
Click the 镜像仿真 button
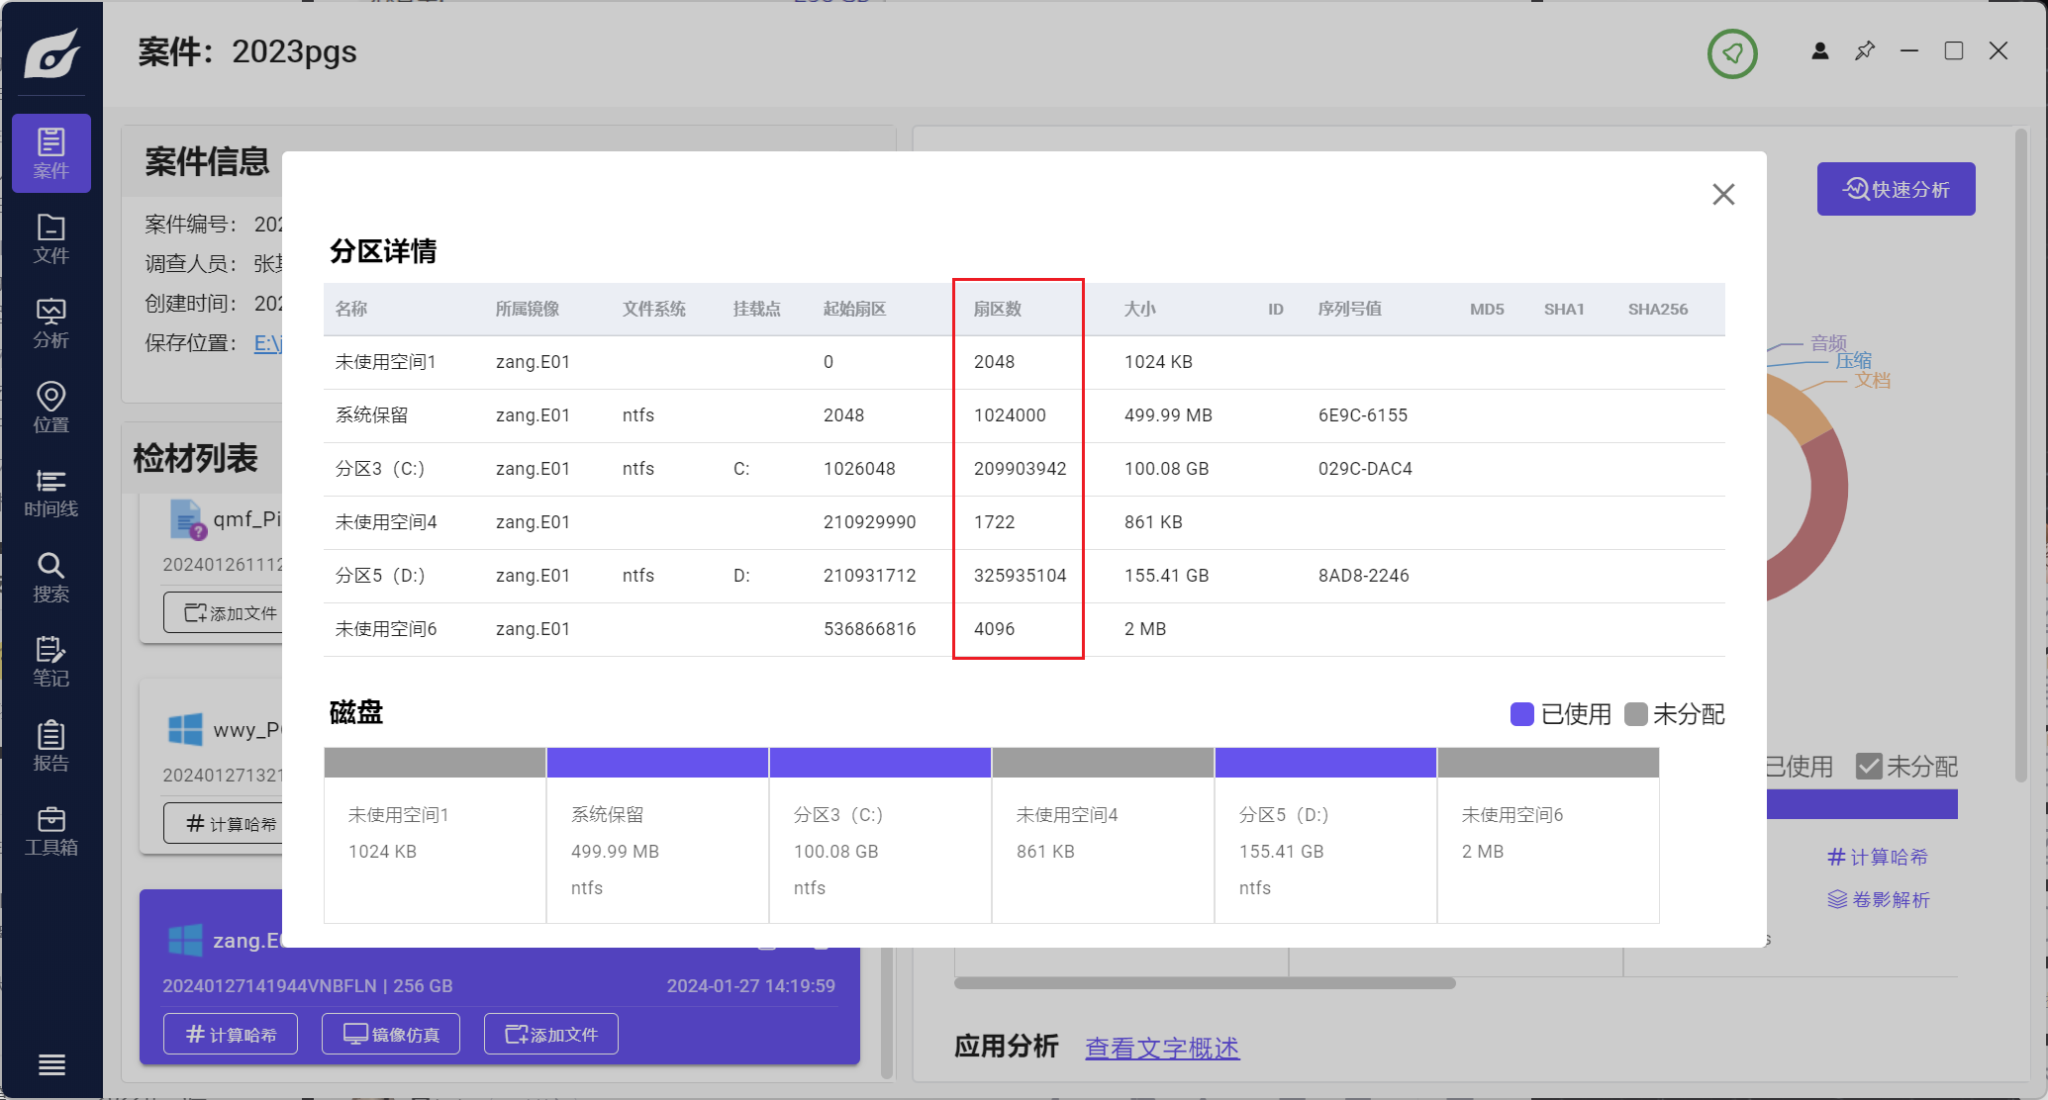391,1034
